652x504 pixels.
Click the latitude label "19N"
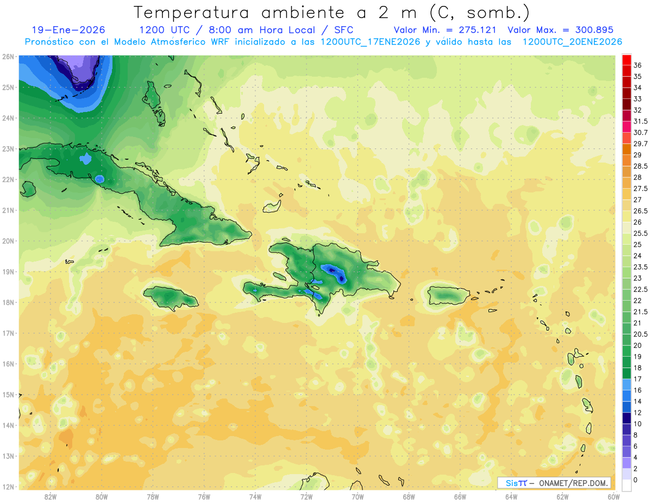click(x=8, y=272)
